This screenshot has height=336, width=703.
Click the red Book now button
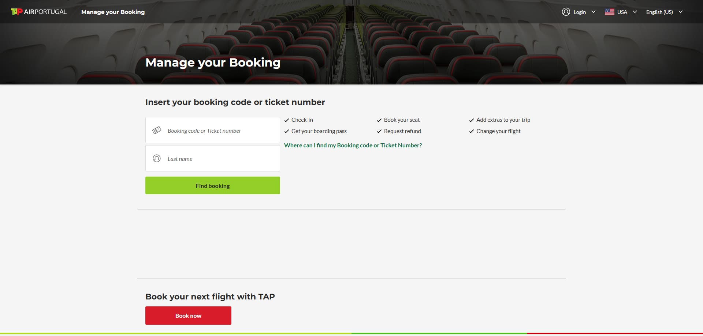click(x=188, y=316)
